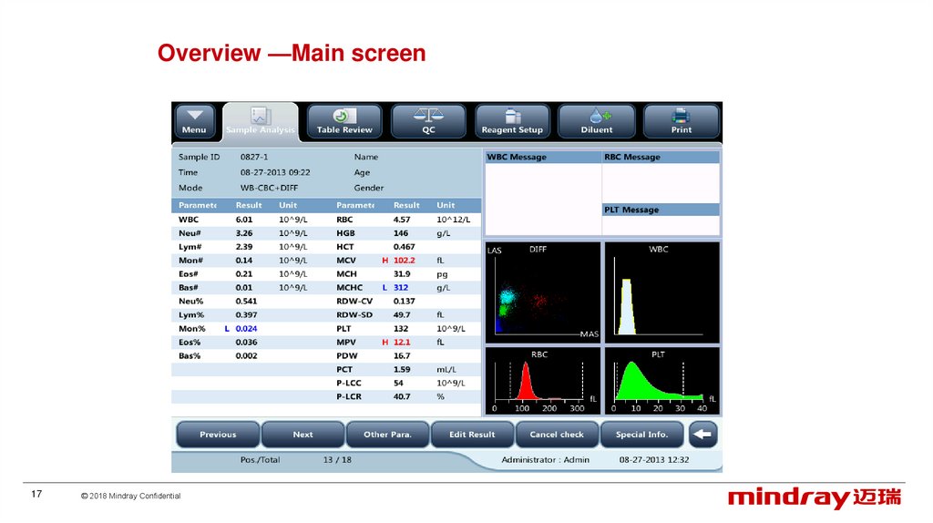Click the Print icon button

[682, 121]
